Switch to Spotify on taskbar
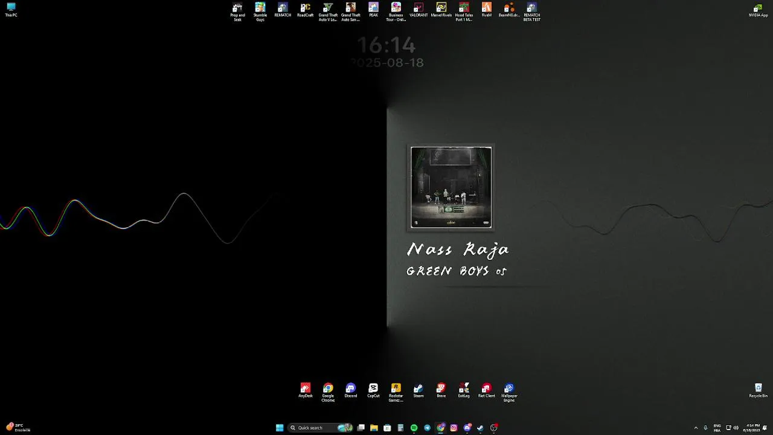 coord(414,428)
